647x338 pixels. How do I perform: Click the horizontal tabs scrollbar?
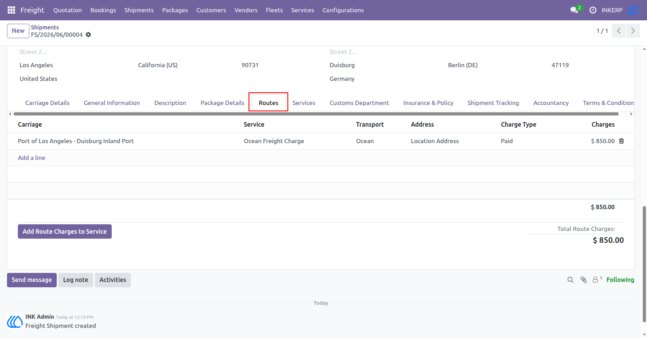(316, 114)
